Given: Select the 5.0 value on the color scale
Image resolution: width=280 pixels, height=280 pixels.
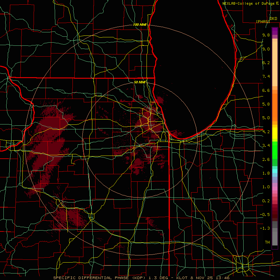Looking at the screenshot, I should pos(266,118).
